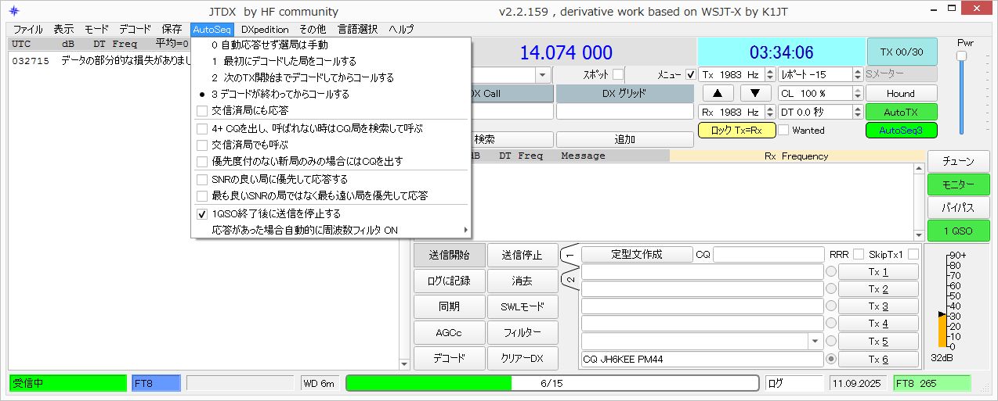Click the CQ JH6KEE PM44 message field
Screen dimensions: 998x401
(702, 360)
